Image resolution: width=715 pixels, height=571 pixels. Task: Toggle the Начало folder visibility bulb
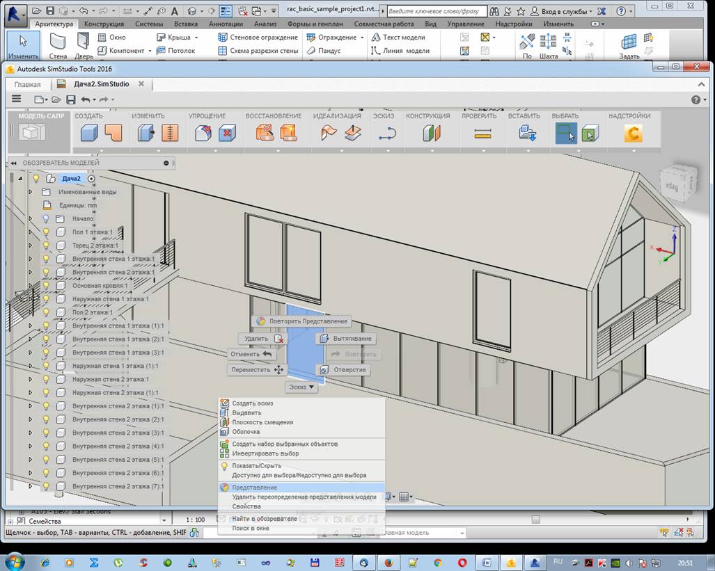47,218
